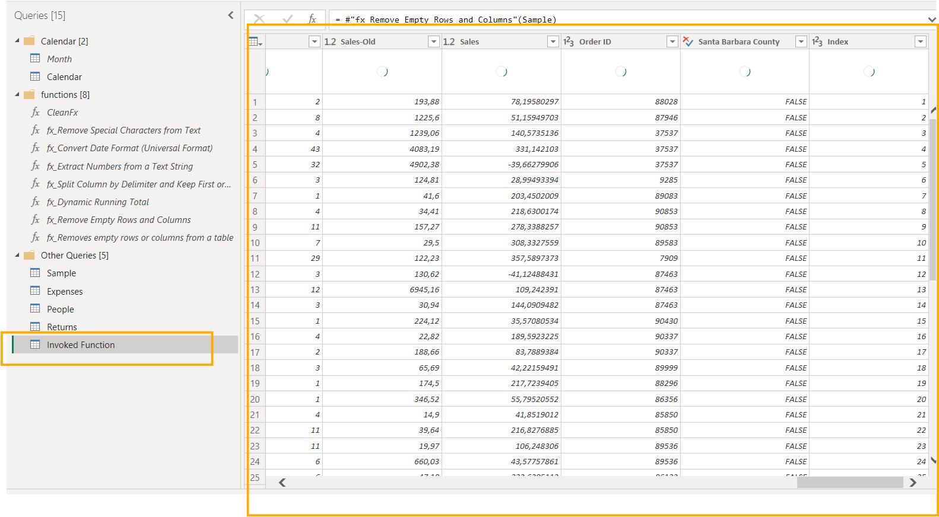The height and width of the screenshot is (517, 939).
Task: Select row number 12 in the grid
Action: (255, 274)
